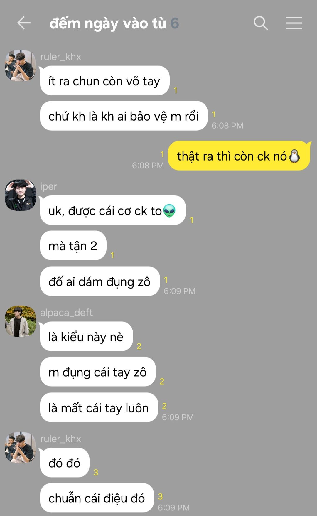This screenshot has width=317, height=516.
Task: Tap message 'đố ai dám đụng zô'
Action: point(100,281)
